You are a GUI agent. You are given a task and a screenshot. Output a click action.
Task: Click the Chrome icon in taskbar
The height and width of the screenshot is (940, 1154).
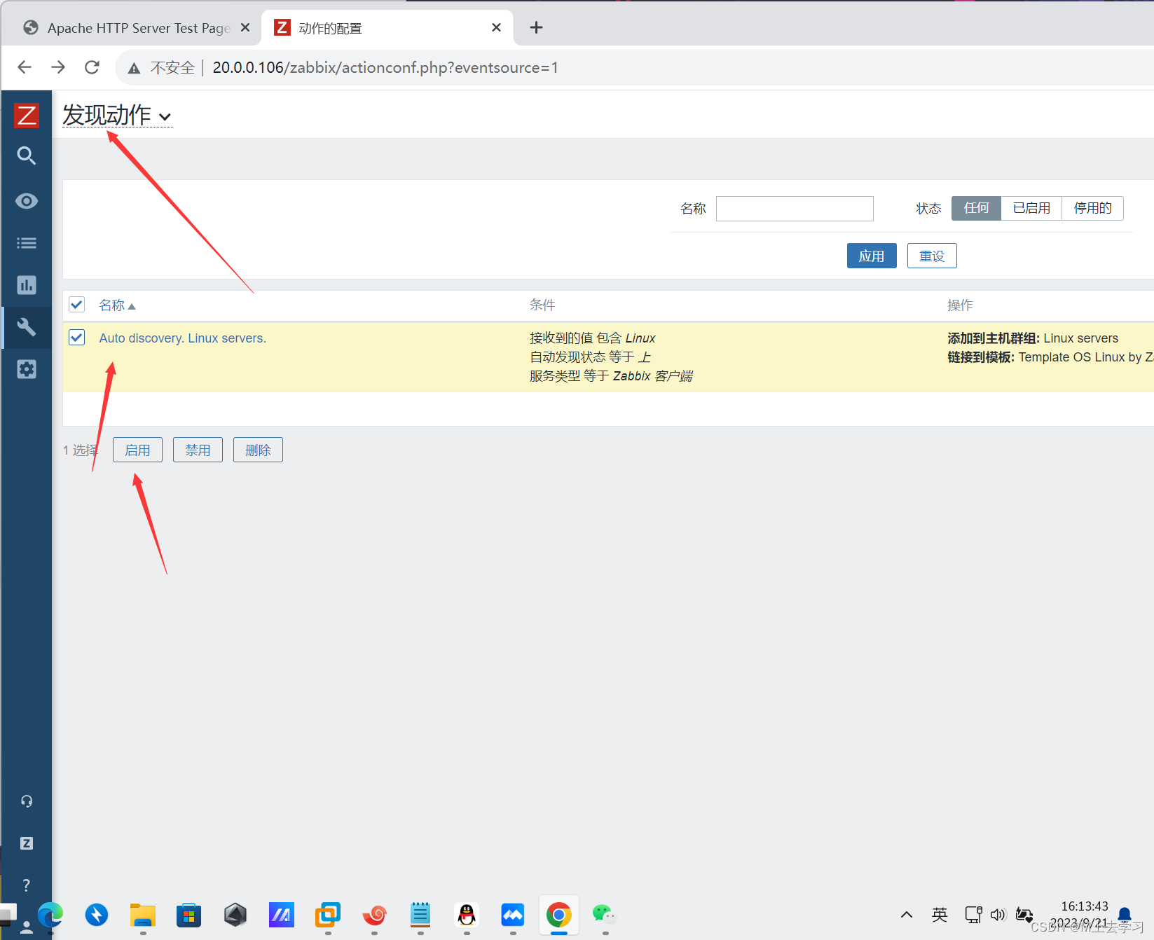(x=559, y=915)
